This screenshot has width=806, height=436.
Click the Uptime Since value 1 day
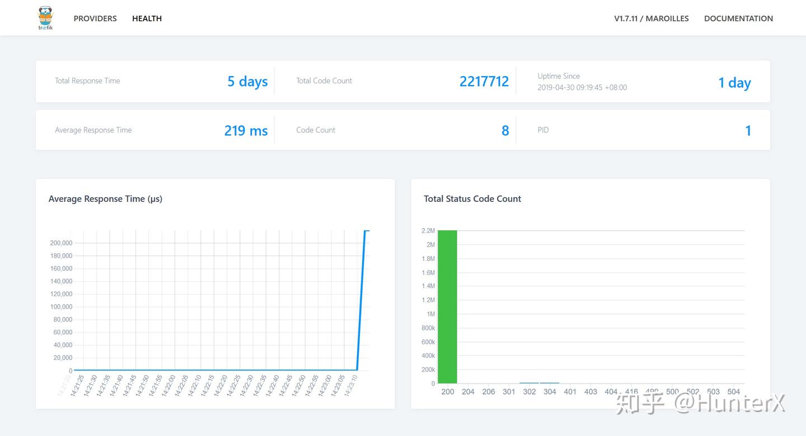(734, 83)
